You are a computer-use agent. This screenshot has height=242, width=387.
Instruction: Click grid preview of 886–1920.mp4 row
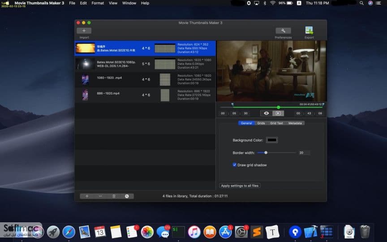click(x=165, y=95)
